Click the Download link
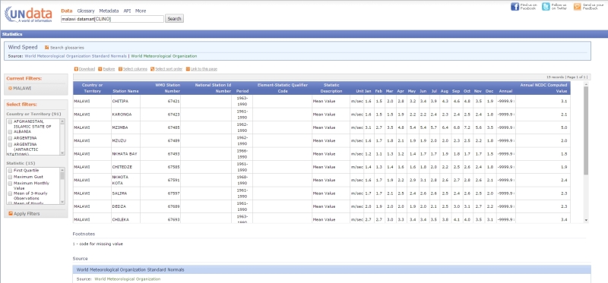The width and height of the screenshot is (608, 283). tap(87, 69)
